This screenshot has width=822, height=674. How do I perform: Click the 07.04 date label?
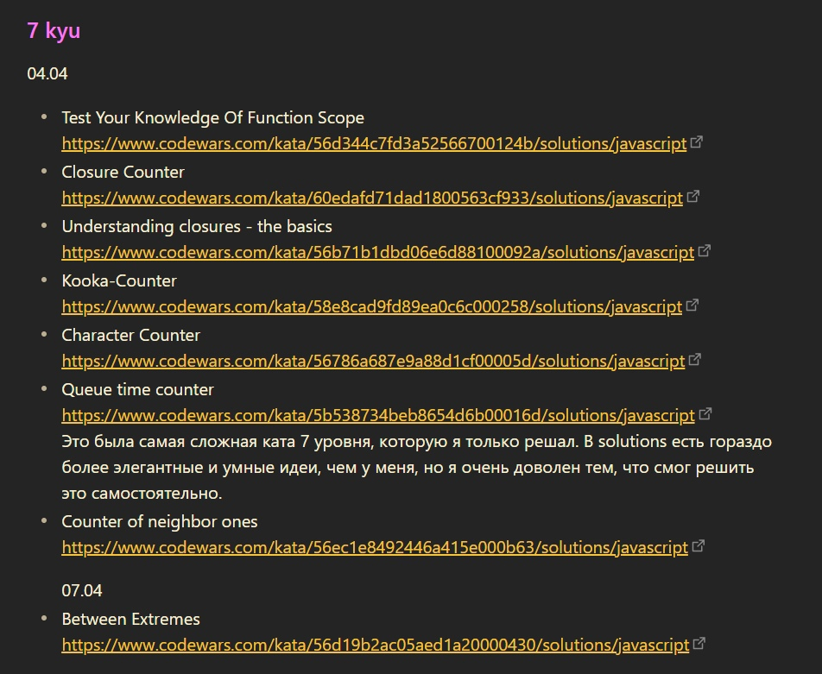coord(82,590)
